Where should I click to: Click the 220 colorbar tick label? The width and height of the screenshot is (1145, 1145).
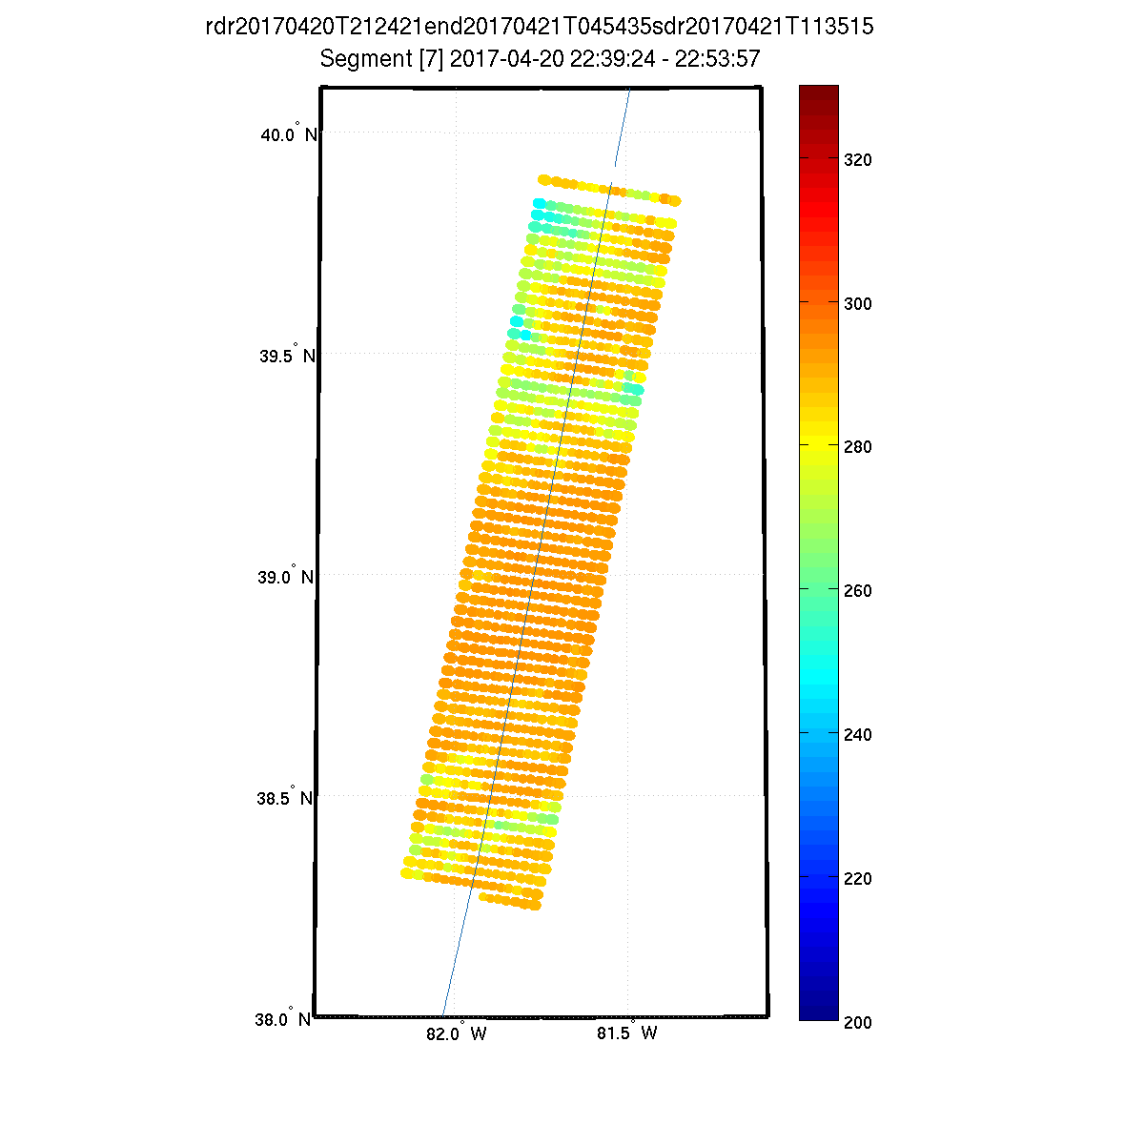click(858, 879)
